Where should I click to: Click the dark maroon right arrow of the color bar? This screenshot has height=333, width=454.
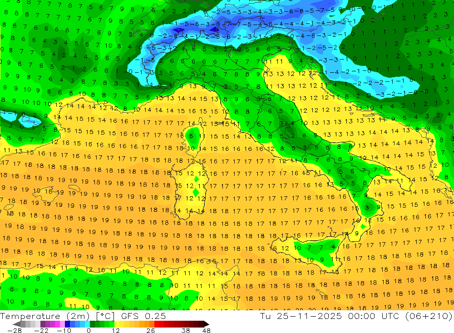coord(207,324)
